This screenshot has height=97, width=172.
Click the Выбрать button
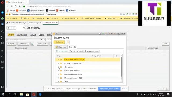pos(59,42)
